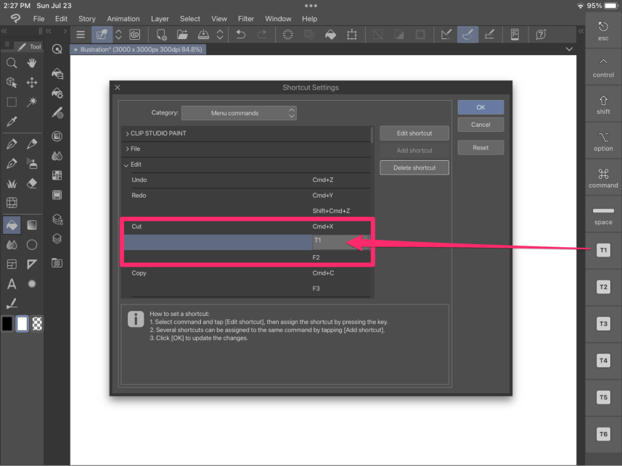
Task: Collapse the edge keyboard panel chevrons
Action: [581, 31]
